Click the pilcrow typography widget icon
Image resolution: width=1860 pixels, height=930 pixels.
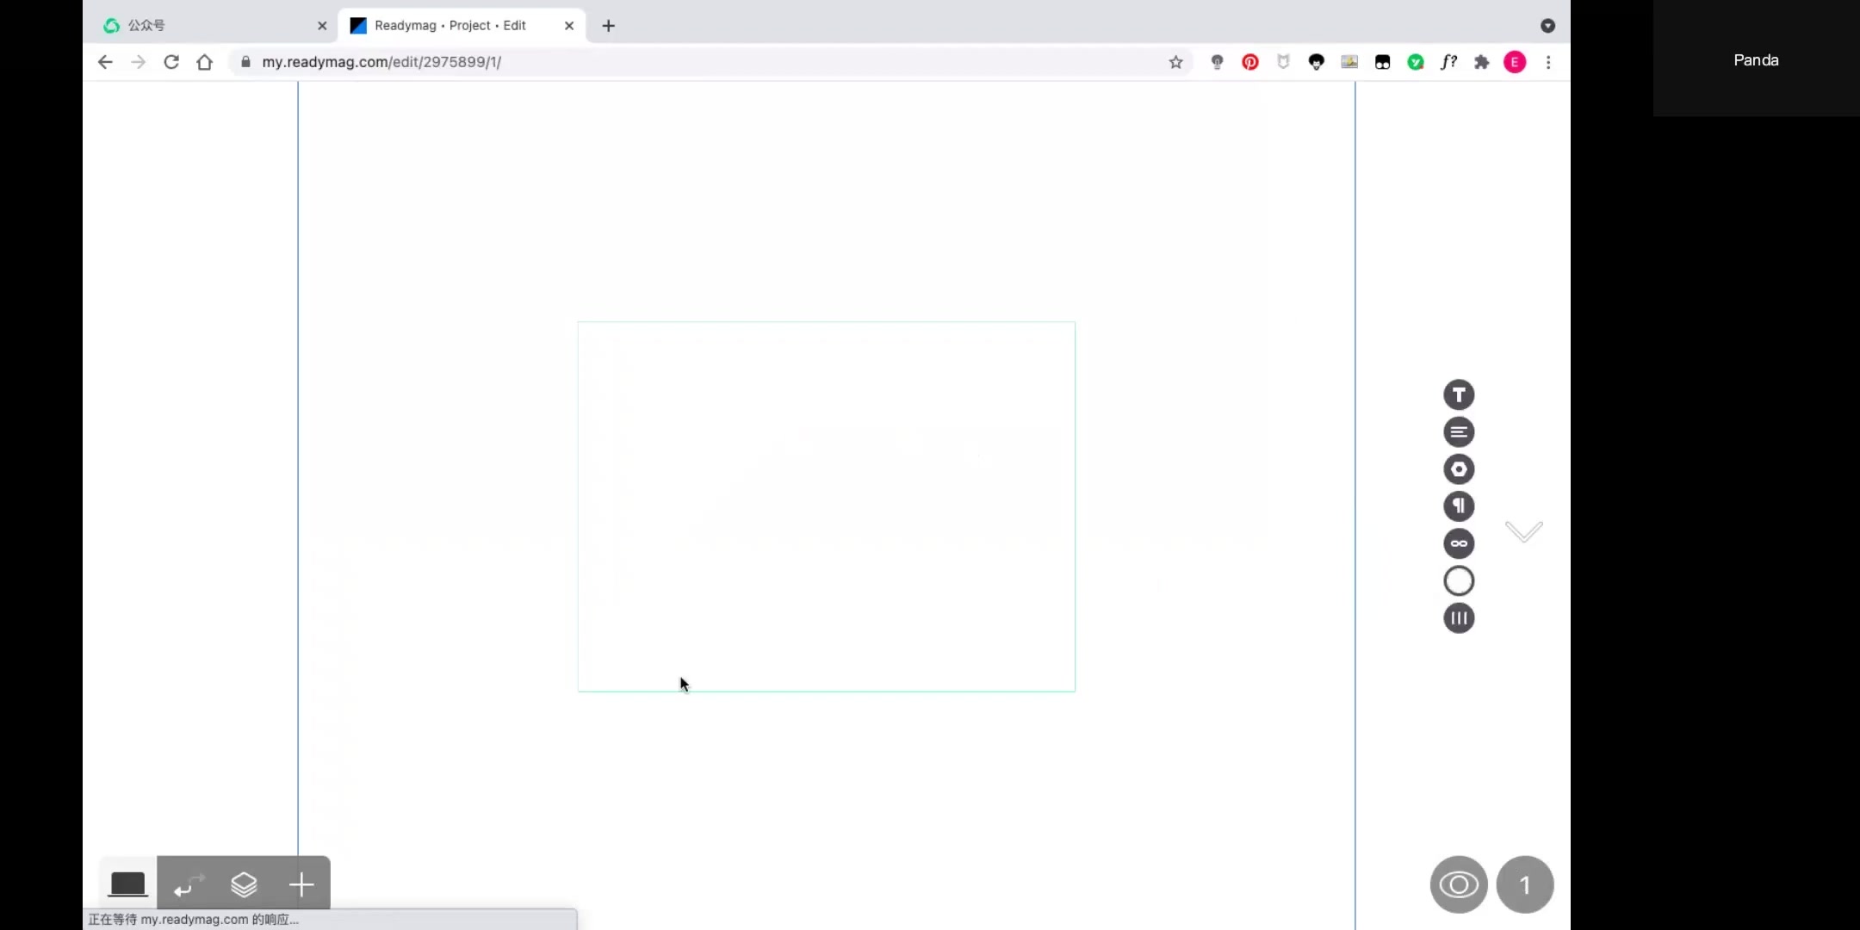(x=1459, y=506)
